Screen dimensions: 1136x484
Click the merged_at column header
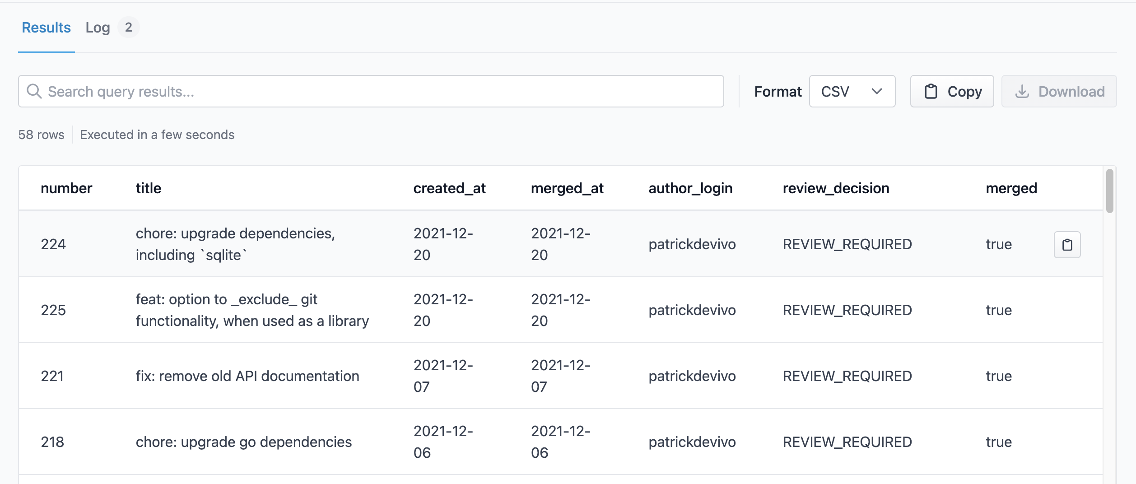tap(567, 188)
